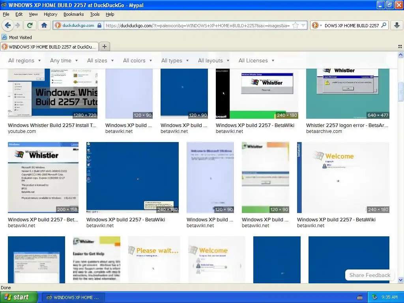This screenshot has width=404, height=303.
Task: Open the downloads arrow button
Action: tap(397, 25)
